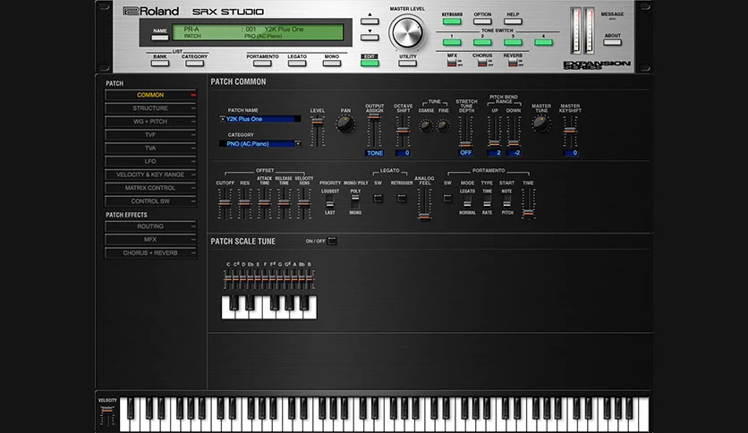Screen dimensions: 748x433
Task: Click the Fine tune knob
Action: pos(443,126)
